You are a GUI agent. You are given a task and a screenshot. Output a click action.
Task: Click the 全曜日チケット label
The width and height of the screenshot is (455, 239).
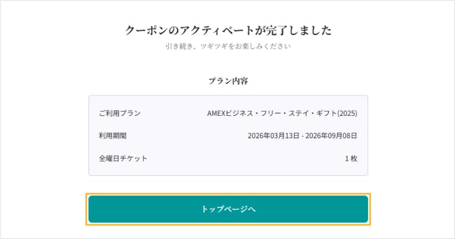coord(123,158)
